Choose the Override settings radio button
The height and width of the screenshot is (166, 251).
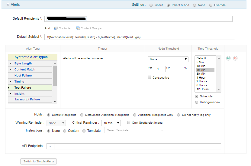211,5
